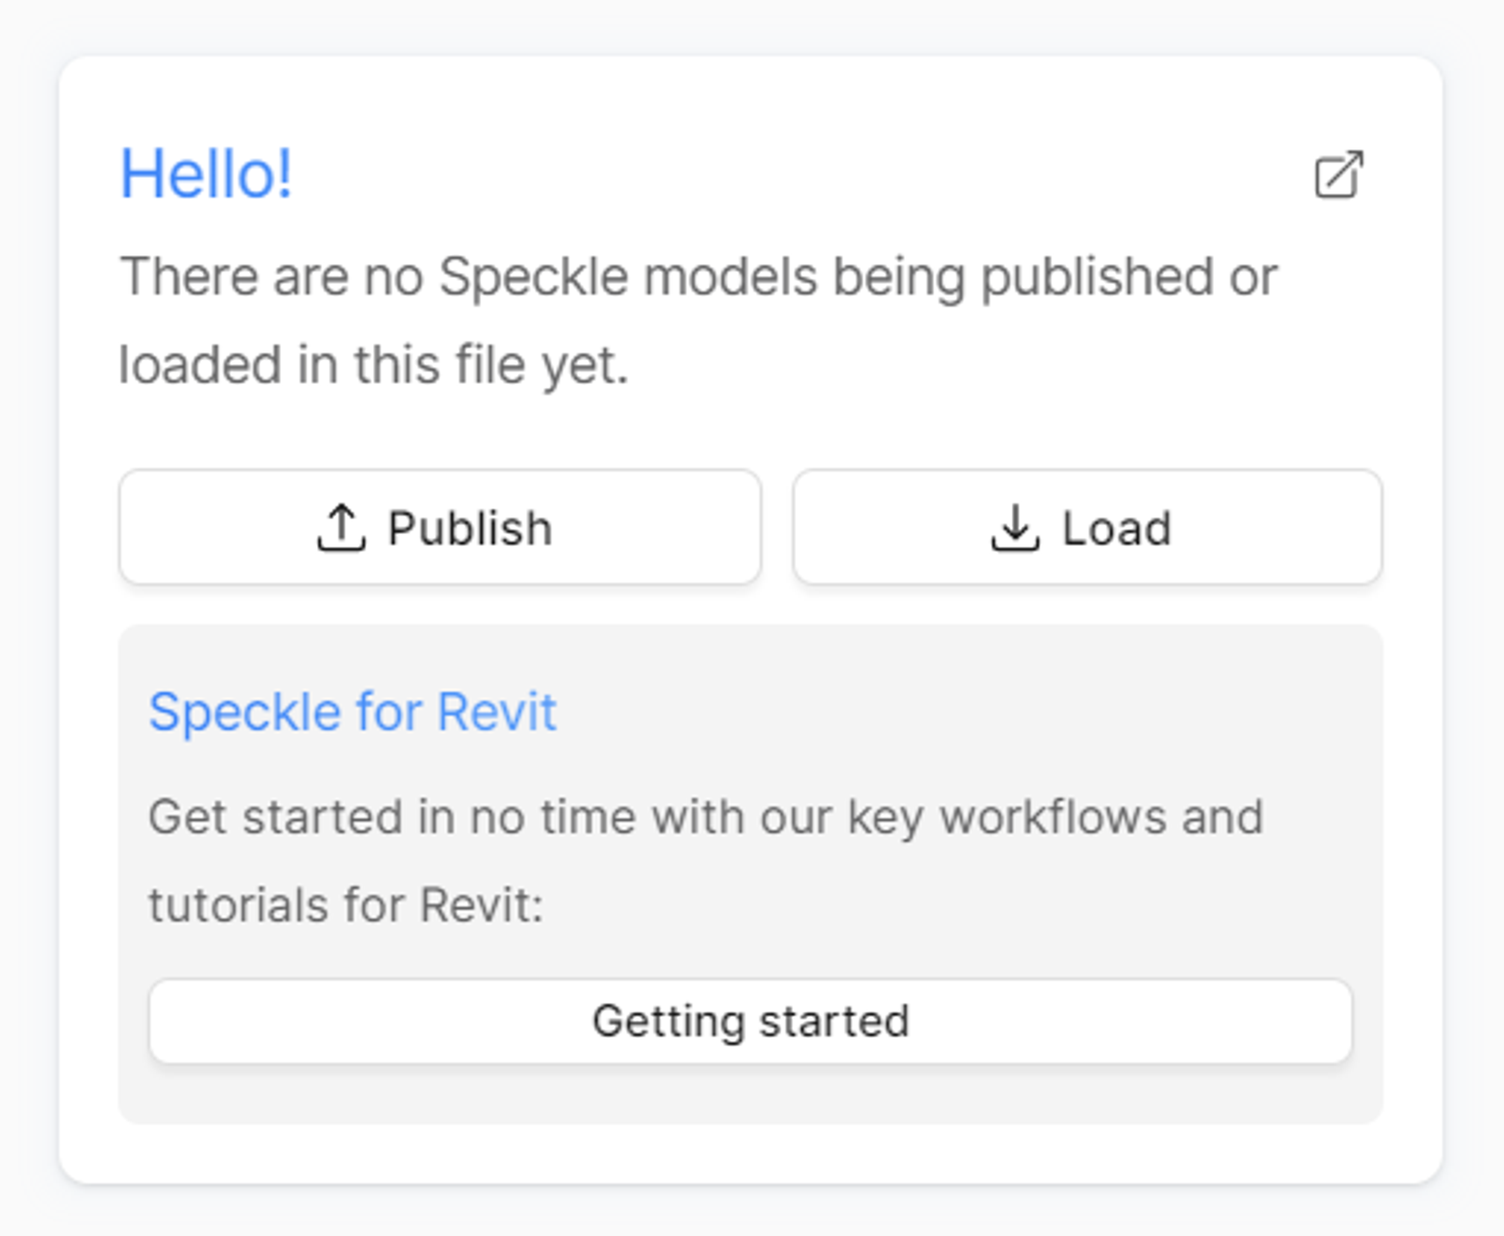Click the download arrow icon on Load

pos(1015,527)
